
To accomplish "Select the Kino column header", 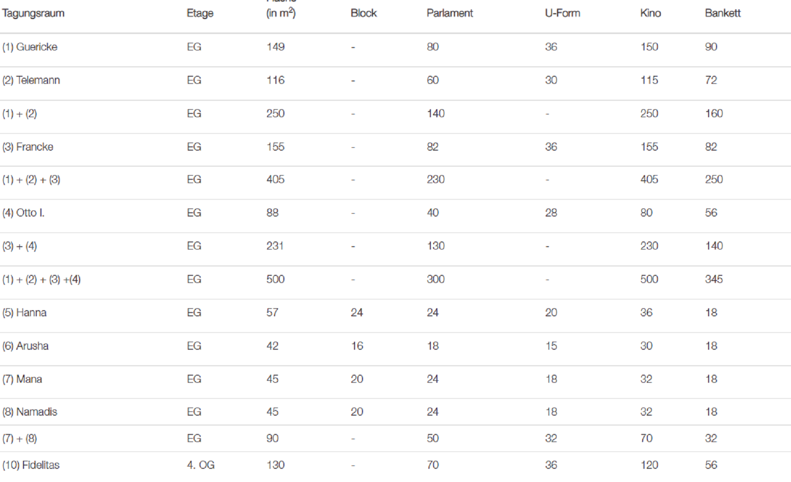I will point(650,13).
